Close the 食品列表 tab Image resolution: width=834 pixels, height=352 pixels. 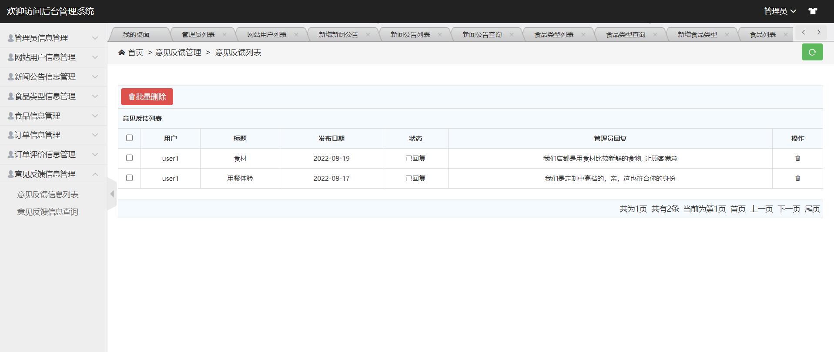tap(786, 34)
